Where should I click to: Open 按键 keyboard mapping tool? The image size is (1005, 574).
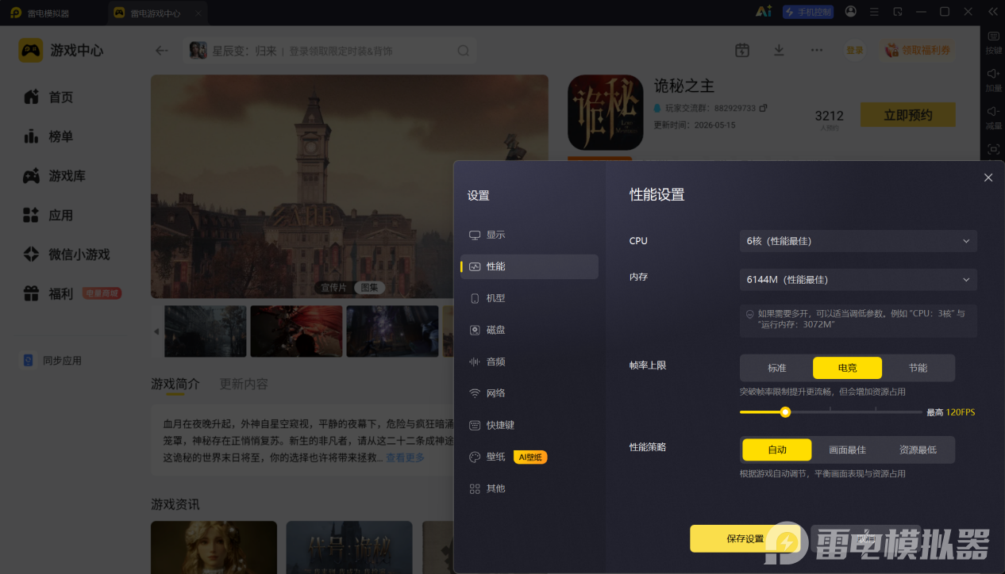[993, 41]
